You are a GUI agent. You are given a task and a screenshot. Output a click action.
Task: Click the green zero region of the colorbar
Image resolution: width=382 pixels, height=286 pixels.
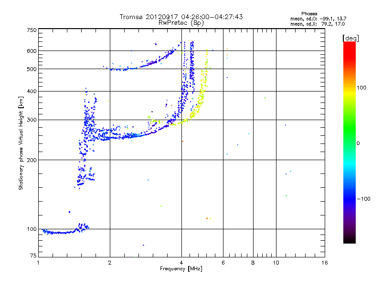point(350,143)
